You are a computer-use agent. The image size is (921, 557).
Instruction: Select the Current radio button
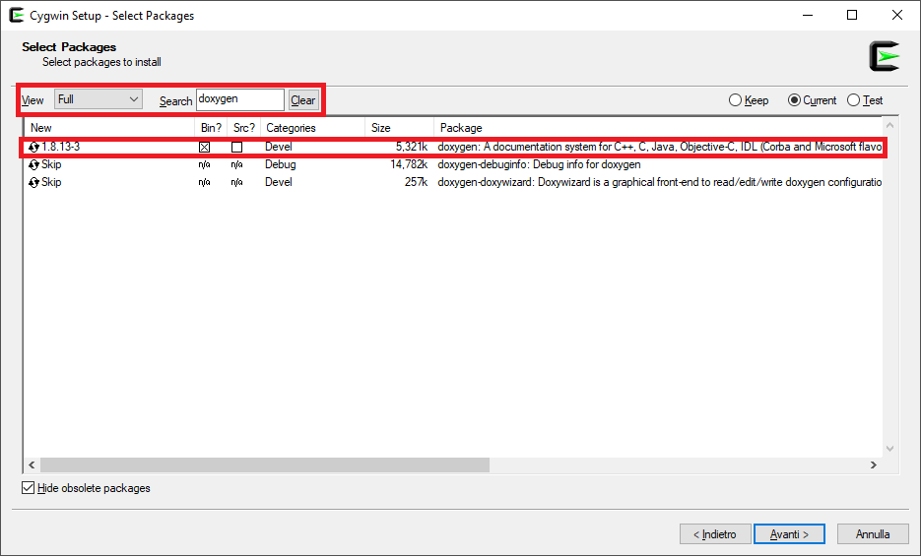pyautogui.click(x=794, y=100)
